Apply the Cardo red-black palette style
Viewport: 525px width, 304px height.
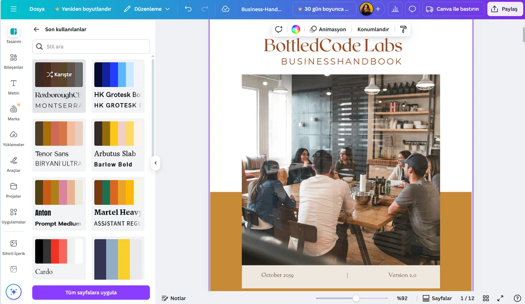pyautogui.click(x=59, y=258)
